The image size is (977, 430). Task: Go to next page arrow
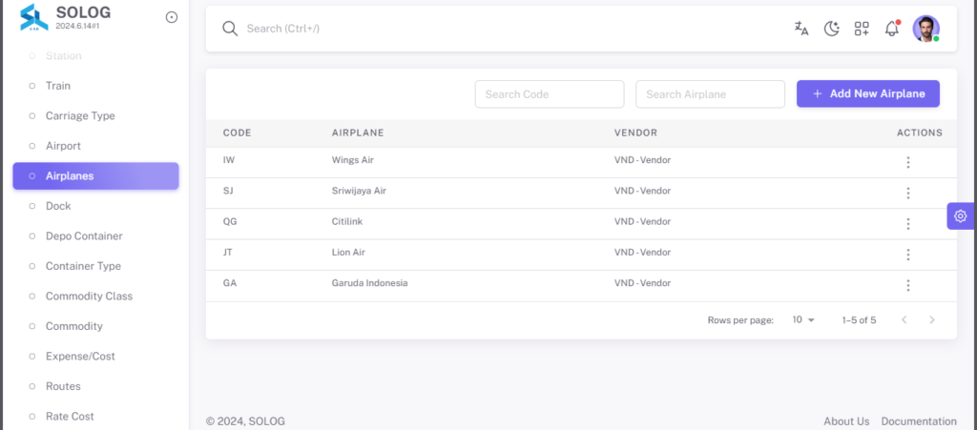tap(932, 319)
